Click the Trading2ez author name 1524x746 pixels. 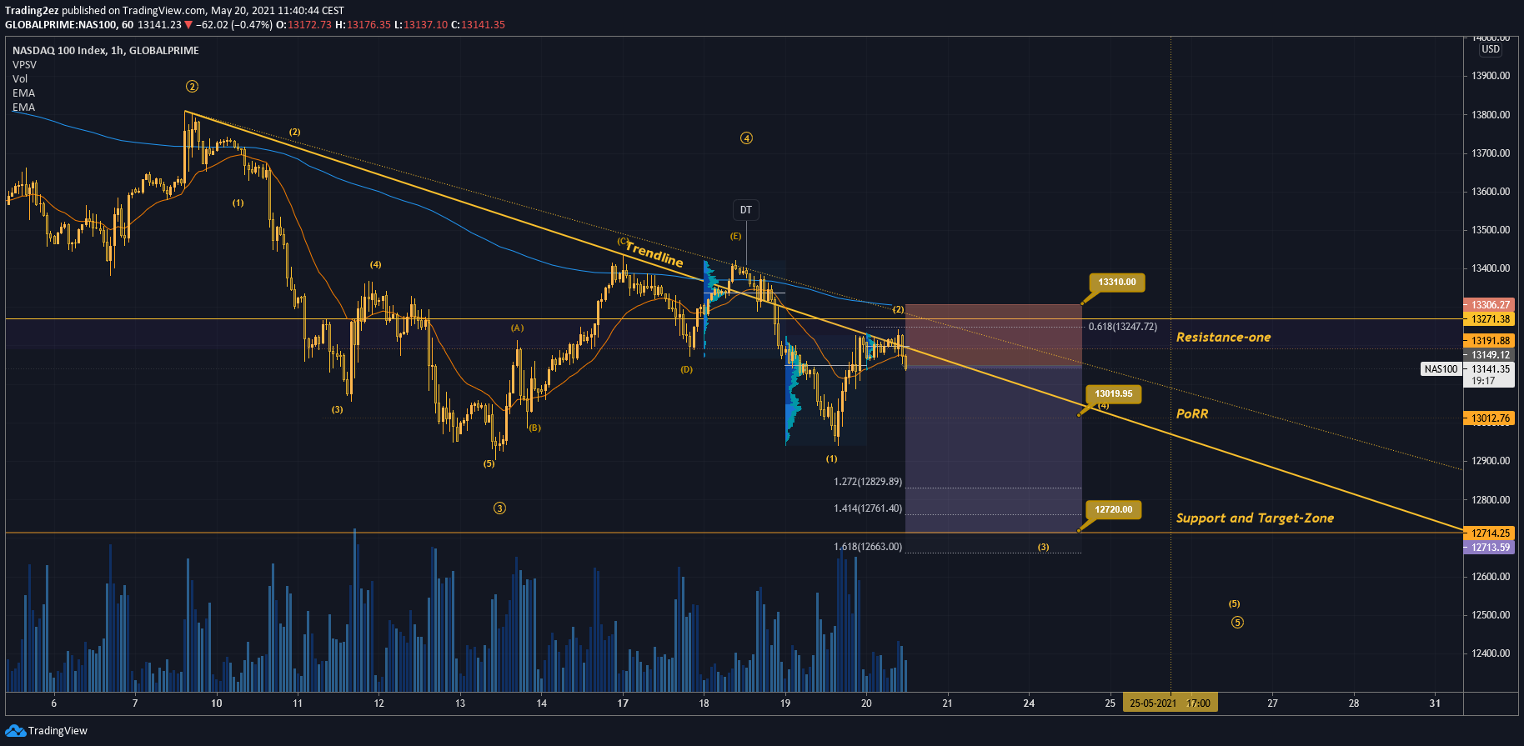point(32,11)
